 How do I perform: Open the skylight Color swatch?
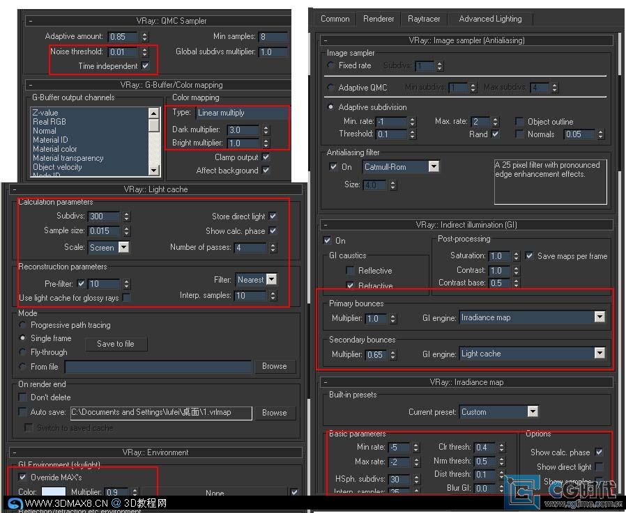click(x=54, y=492)
